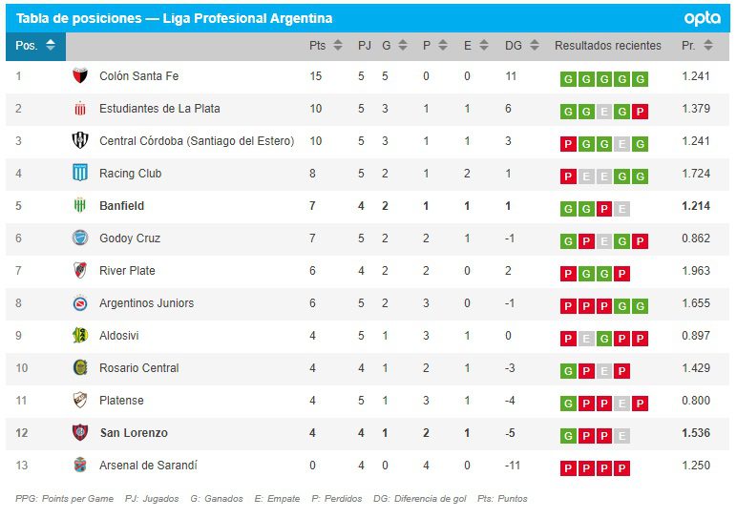The height and width of the screenshot is (518, 737).
Task: Open Rosario Central team link
Action: (139, 368)
